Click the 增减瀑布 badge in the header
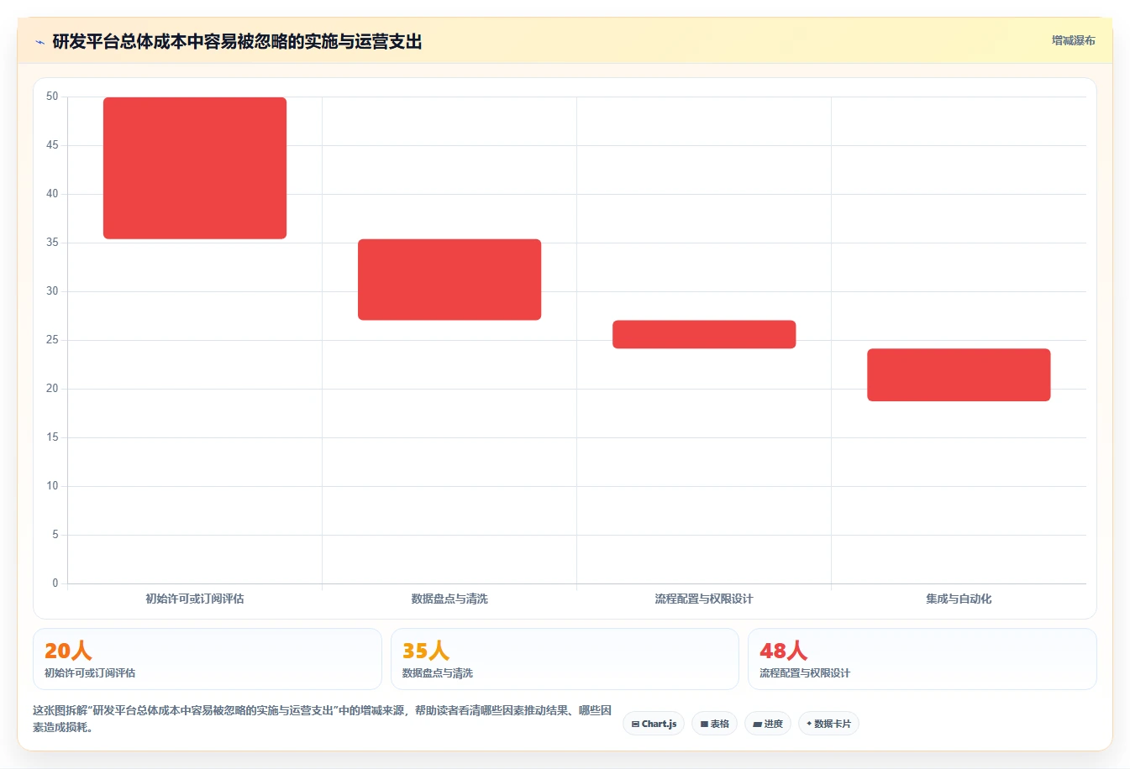Viewport: 1130px width, 769px height. (1073, 40)
